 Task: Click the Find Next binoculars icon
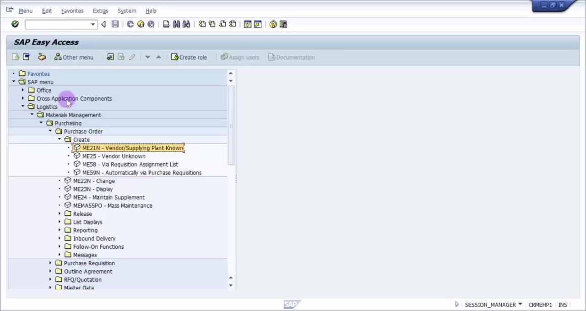pos(186,24)
